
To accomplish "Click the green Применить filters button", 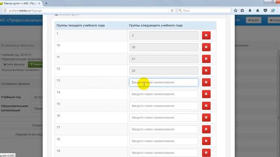I will click(35, 64).
